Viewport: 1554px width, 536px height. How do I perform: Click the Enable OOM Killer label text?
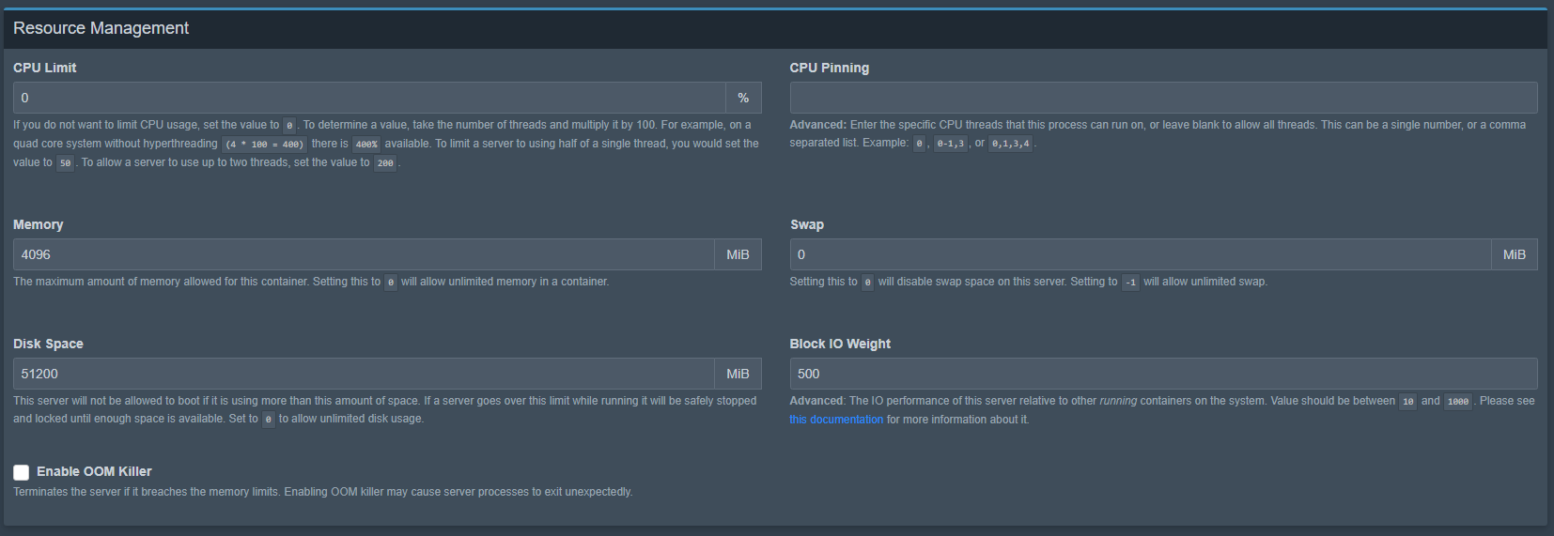point(94,471)
